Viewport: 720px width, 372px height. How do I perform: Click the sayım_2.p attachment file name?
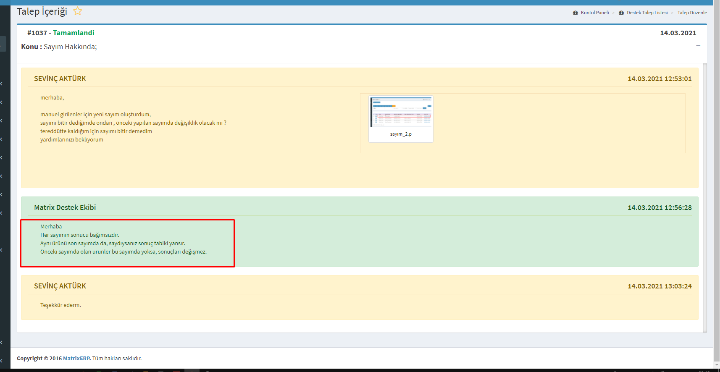401,134
